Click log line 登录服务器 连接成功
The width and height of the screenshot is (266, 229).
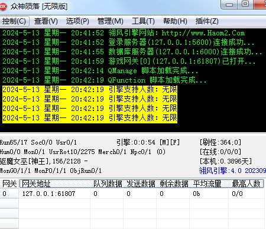point(128,42)
